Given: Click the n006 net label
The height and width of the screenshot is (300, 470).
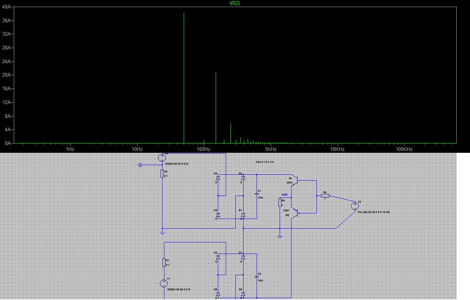Looking at the screenshot, I should coord(284,195).
